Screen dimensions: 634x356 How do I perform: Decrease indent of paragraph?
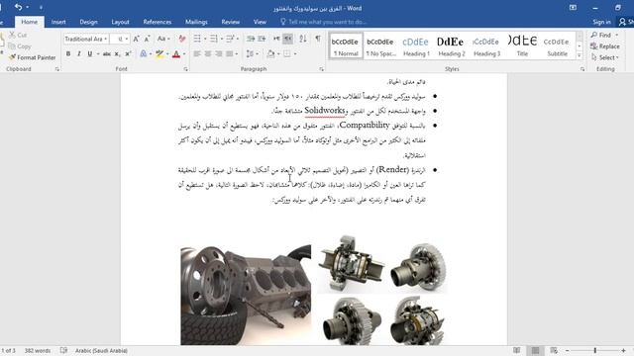click(251, 39)
